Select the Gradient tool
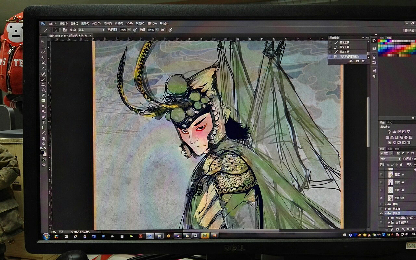The image size is (416, 260). tap(43, 101)
